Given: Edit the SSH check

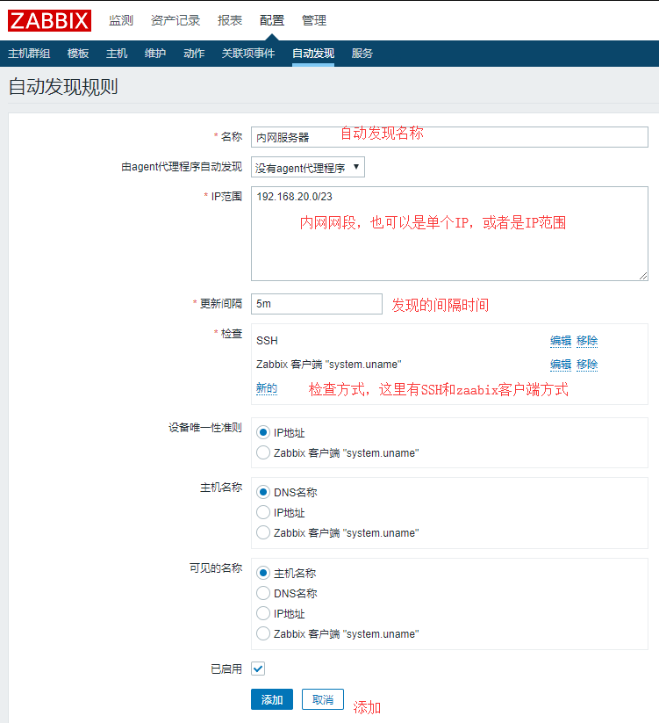Looking at the screenshot, I should pyautogui.click(x=560, y=341).
